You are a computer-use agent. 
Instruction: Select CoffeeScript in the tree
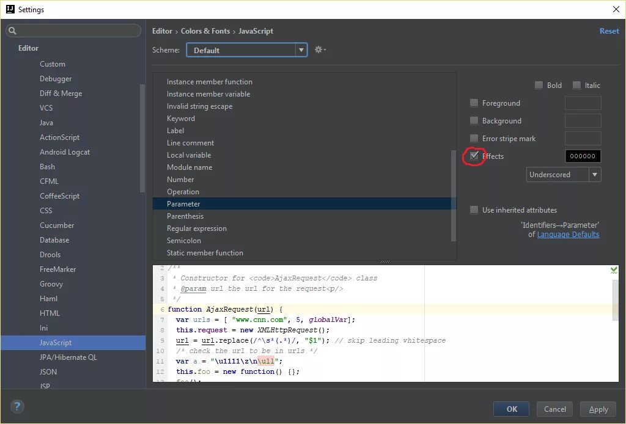[59, 196]
